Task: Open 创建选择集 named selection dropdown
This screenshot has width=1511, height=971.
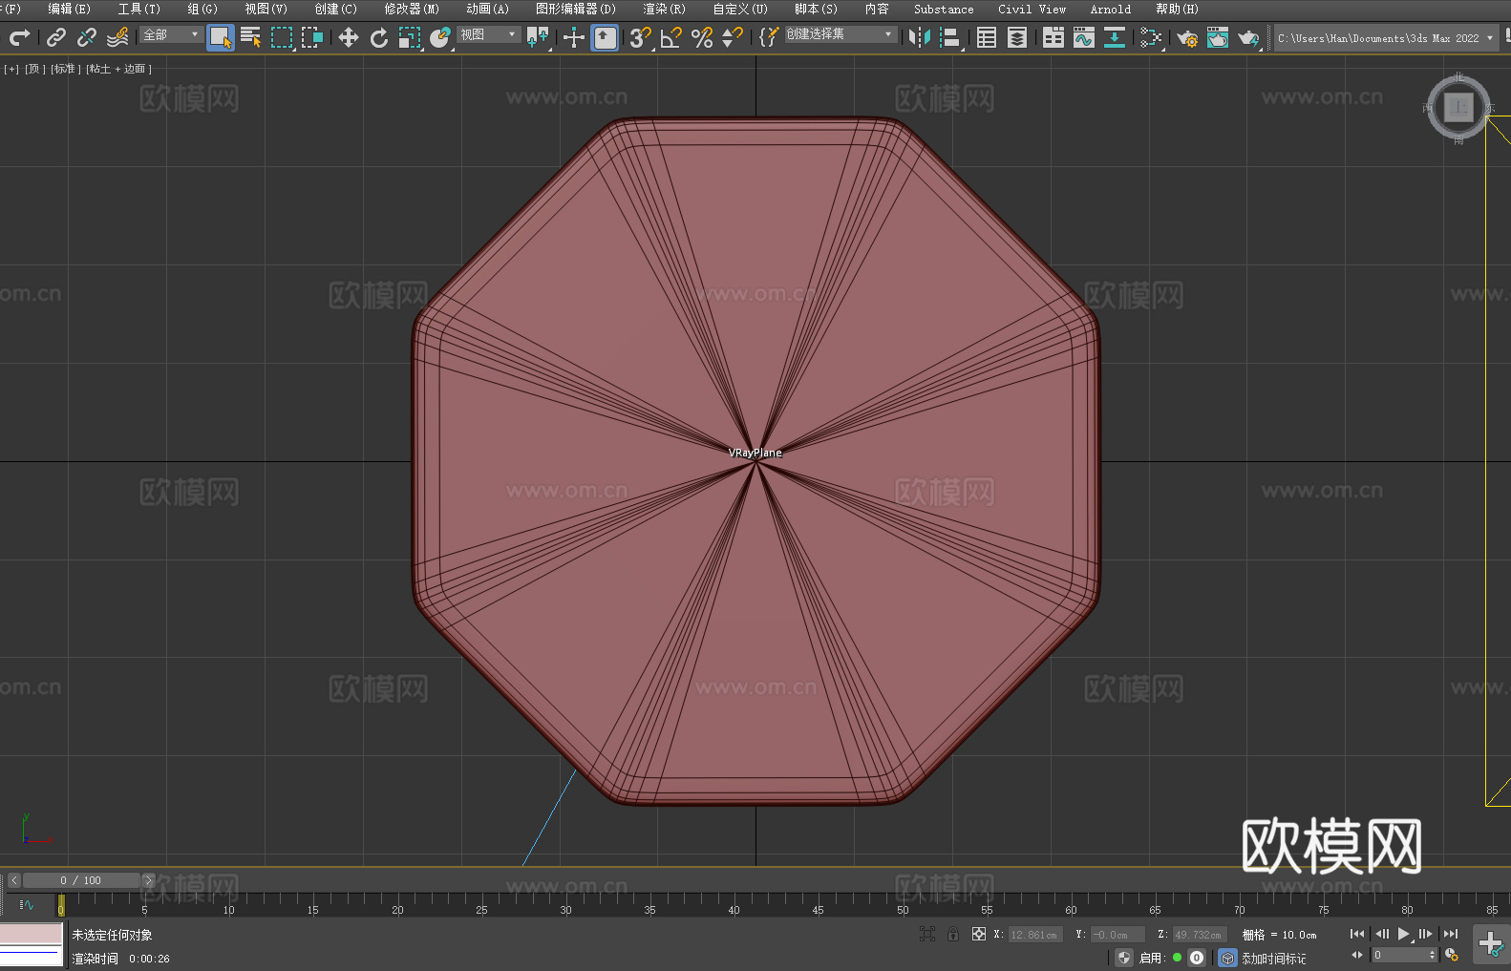Action: (x=841, y=34)
